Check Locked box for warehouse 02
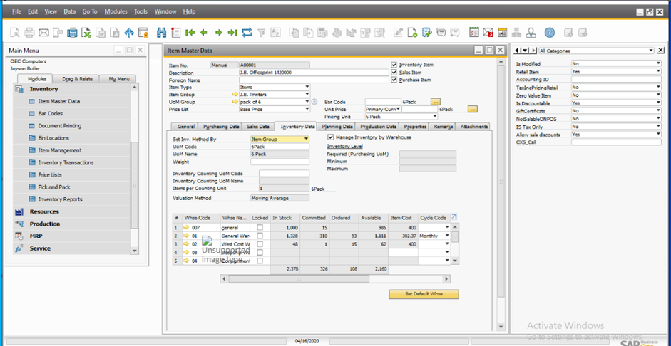The height and width of the screenshot is (346, 671). (260, 244)
